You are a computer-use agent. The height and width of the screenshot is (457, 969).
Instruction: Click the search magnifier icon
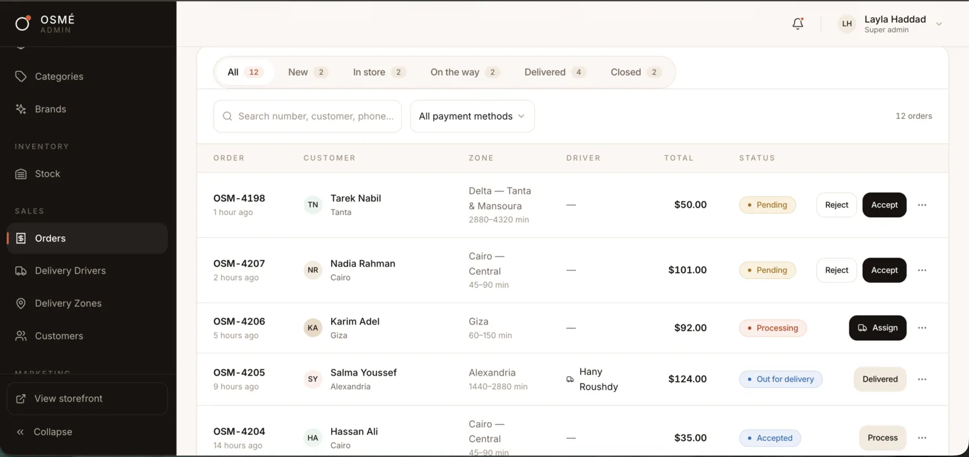click(227, 116)
